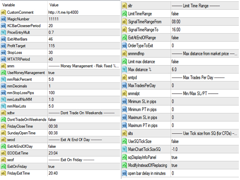The image size is (240, 180).
Task: Click the boolean icon beside LimitTimeRange
Action: pos(124,14)
